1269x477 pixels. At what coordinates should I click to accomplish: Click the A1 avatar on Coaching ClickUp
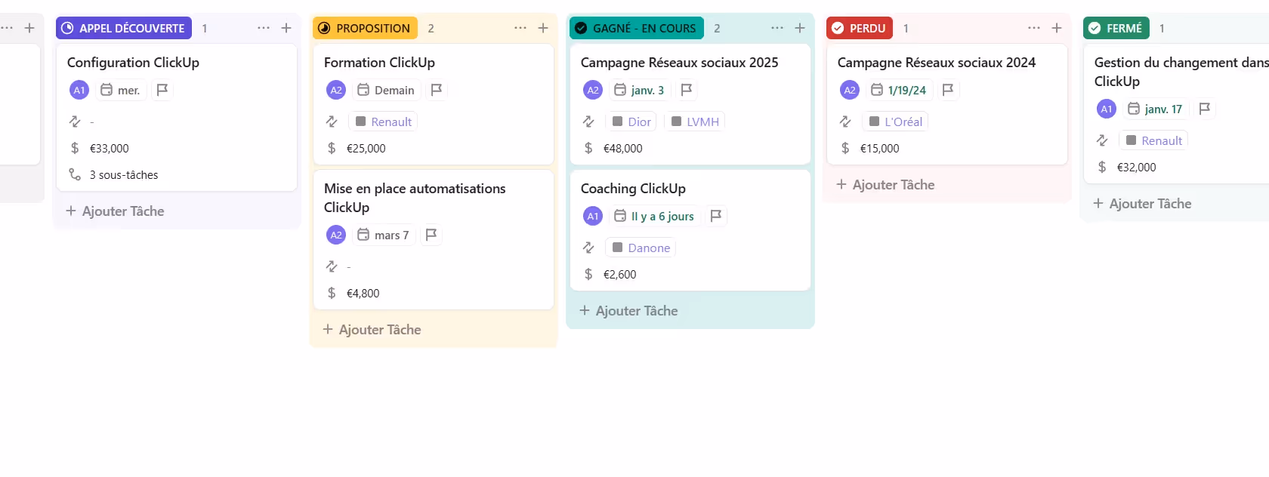[593, 216]
